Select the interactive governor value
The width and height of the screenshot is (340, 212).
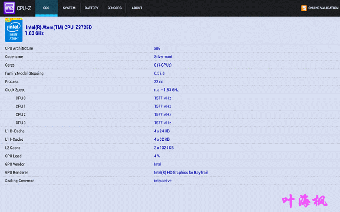point(163,181)
